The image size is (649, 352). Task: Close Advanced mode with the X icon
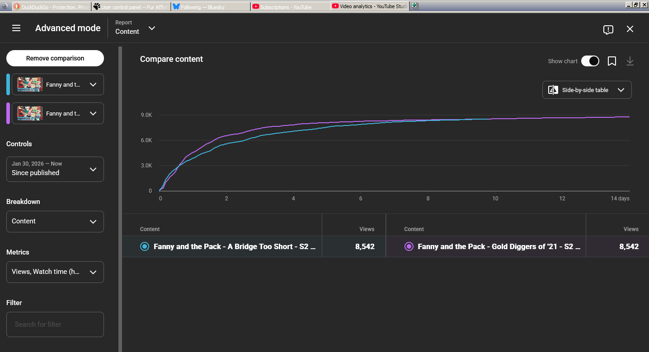point(630,29)
